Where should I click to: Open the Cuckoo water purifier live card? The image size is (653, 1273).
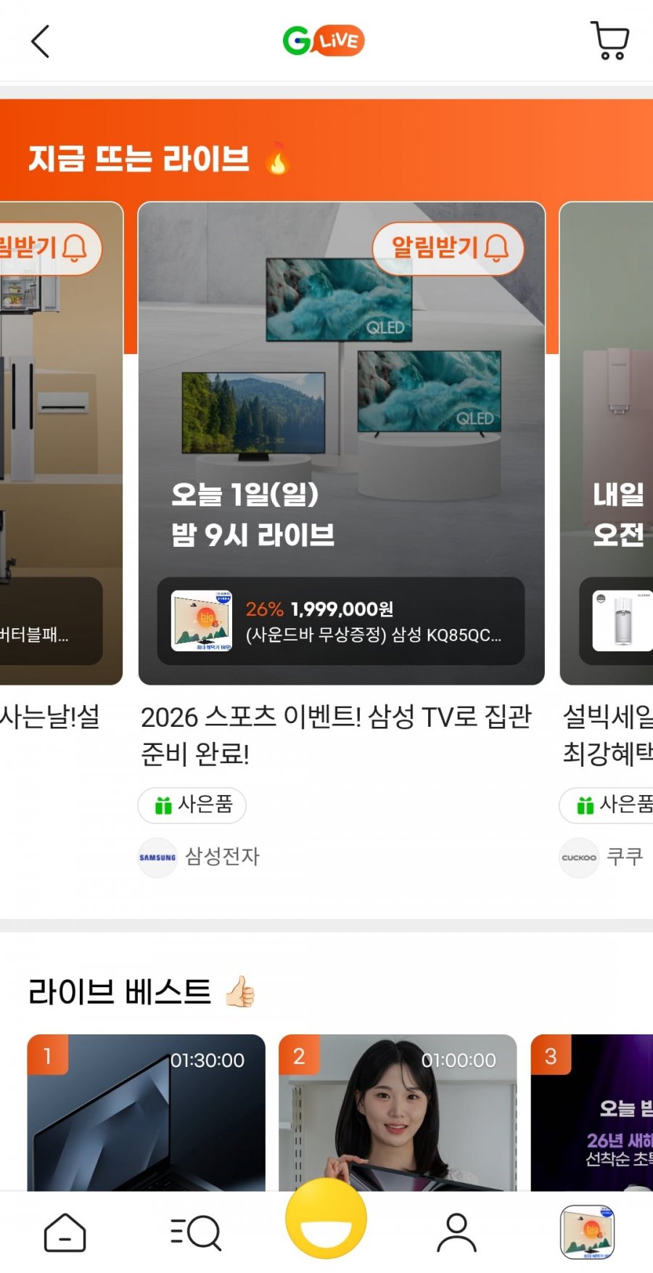[607, 443]
